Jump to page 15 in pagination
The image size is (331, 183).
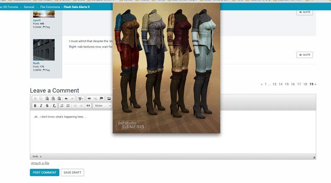pyautogui.click(x=286, y=84)
